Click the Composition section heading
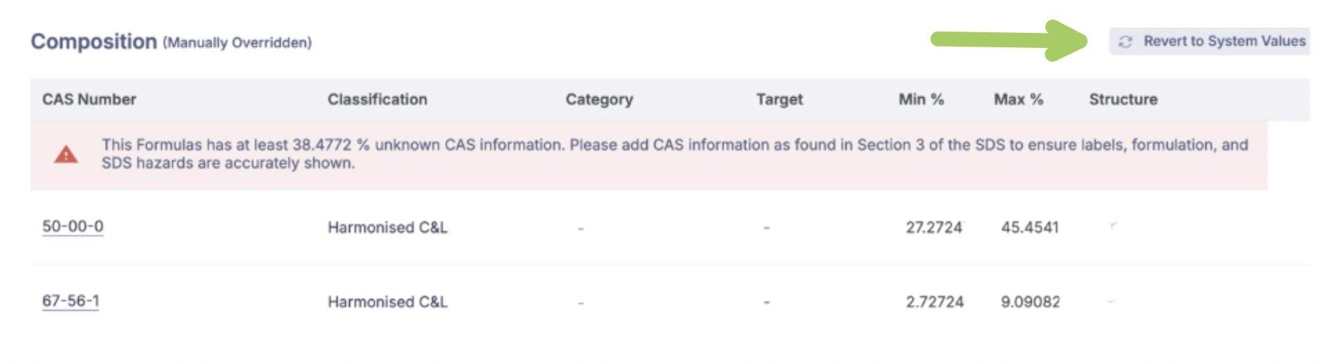This screenshot has height=364, width=1343. [x=94, y=41]
